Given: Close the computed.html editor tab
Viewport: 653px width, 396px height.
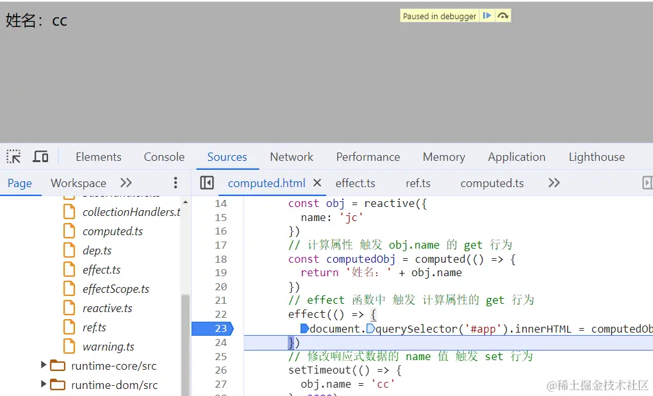Looking at the screenshot, I should tap(317, 183).
